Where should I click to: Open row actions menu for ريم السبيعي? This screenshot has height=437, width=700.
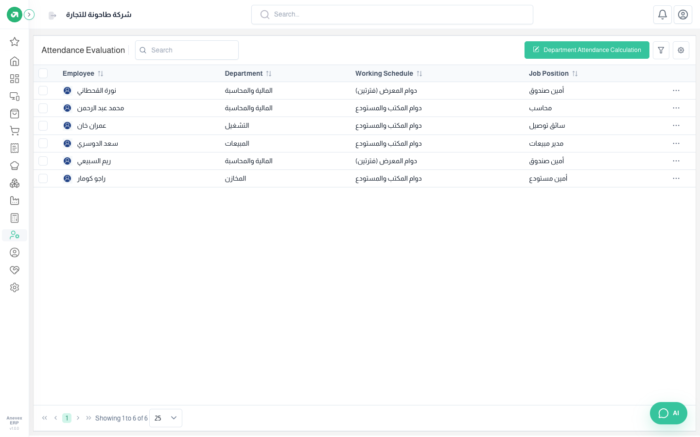click(676, 161)
